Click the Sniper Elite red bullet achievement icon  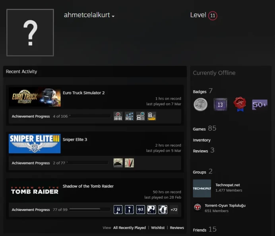129,163
